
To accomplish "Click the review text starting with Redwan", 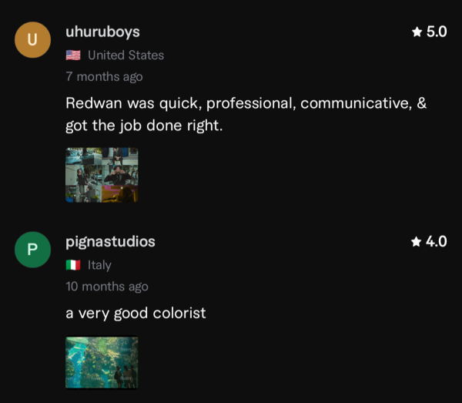I will tap(246, 114).
